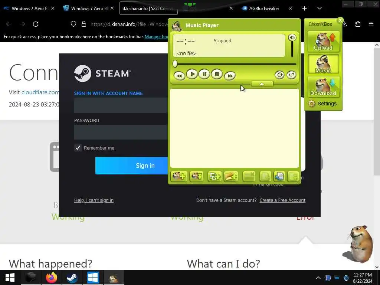Collapse the playlist panel with up arrow
This screenshot has height=285, width=380.
coord(262,84)
